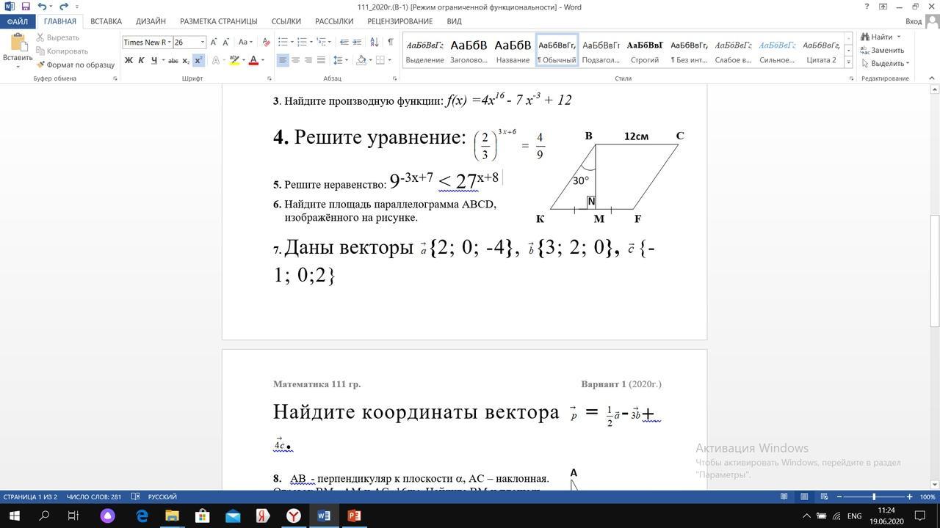Slide the zoom level control
940x528 pixels.
[x=874, y=496]
